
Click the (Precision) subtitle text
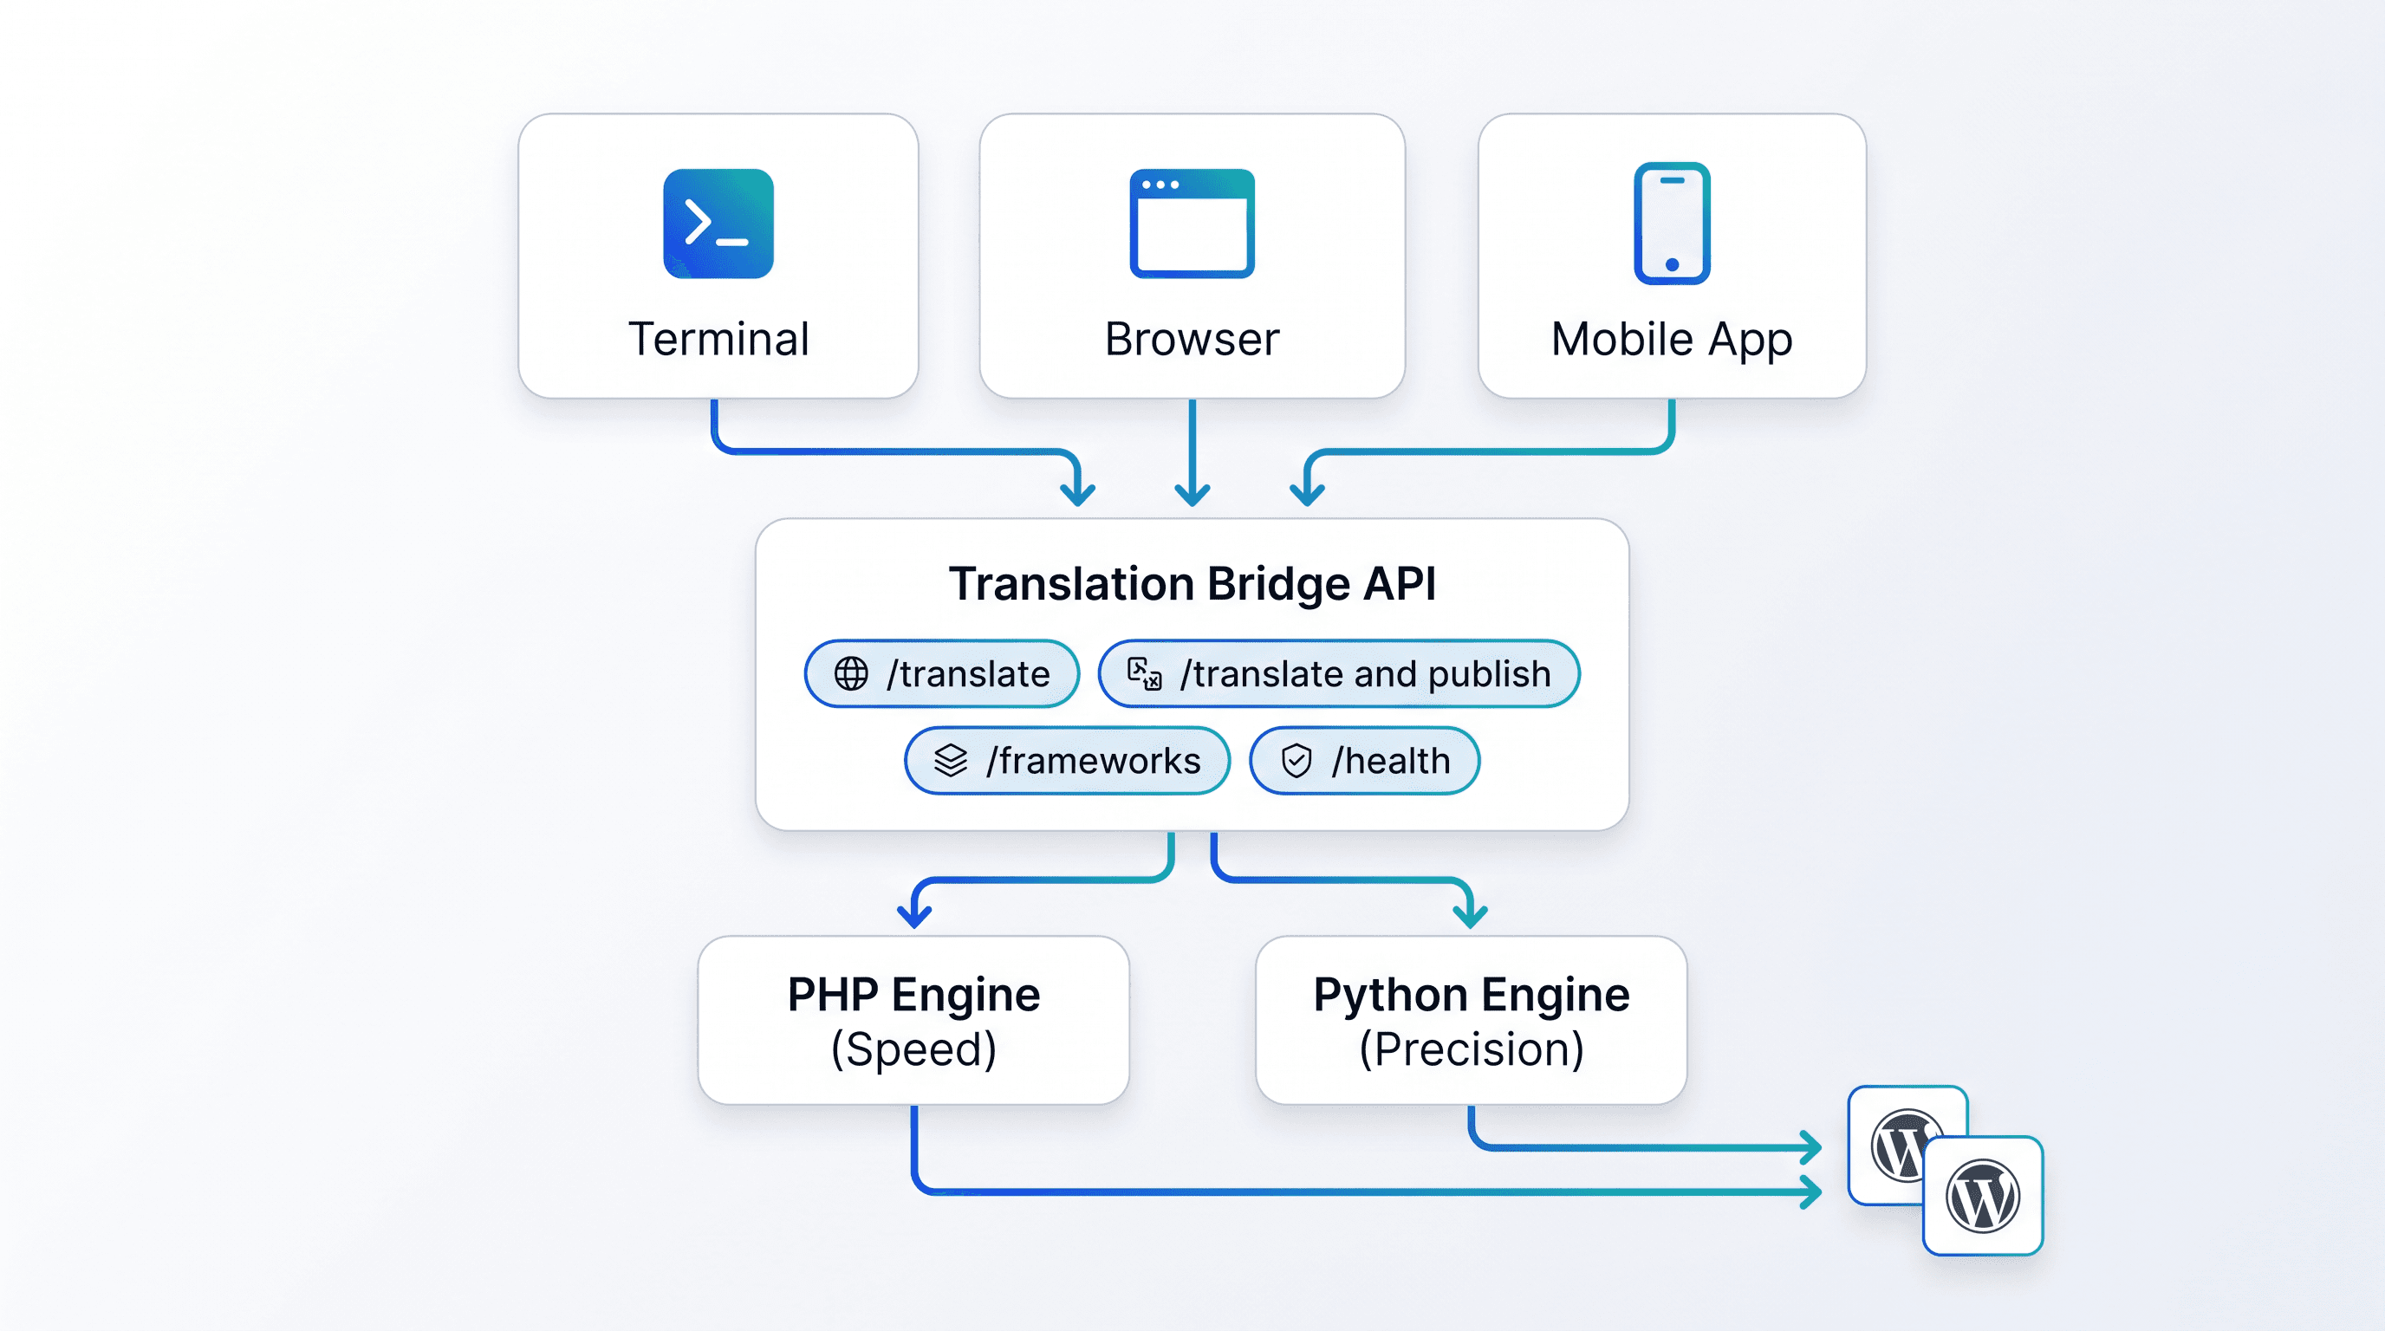coord(1472,1049)
